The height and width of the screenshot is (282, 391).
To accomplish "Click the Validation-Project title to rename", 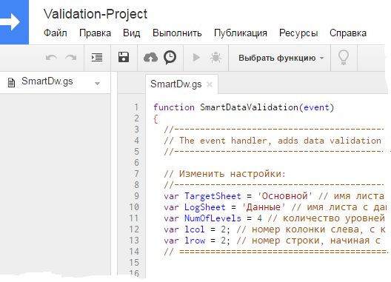I will click(x=96, y=14).
